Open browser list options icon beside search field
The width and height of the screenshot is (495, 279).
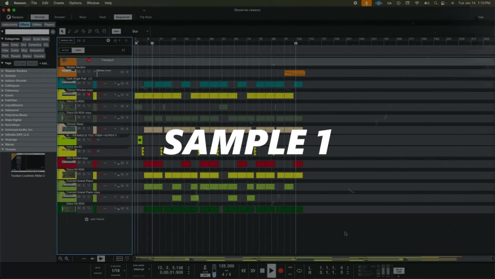click(x=53, y=32)
